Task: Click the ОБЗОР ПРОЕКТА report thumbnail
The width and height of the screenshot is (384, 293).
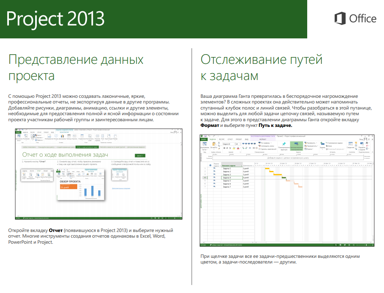Action: pos(80,185)
